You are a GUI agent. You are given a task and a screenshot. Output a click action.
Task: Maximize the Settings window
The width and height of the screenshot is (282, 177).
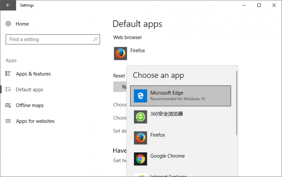[259, 6]
